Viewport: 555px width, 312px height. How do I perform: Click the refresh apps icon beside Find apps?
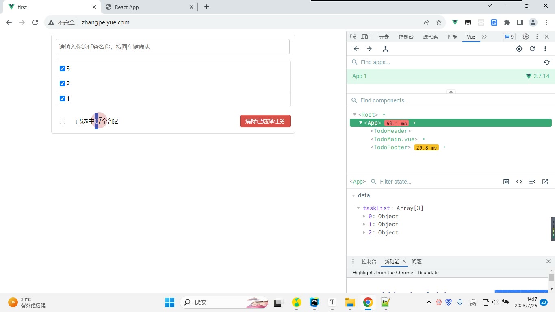pyautogui.click(x=547, y=62)
